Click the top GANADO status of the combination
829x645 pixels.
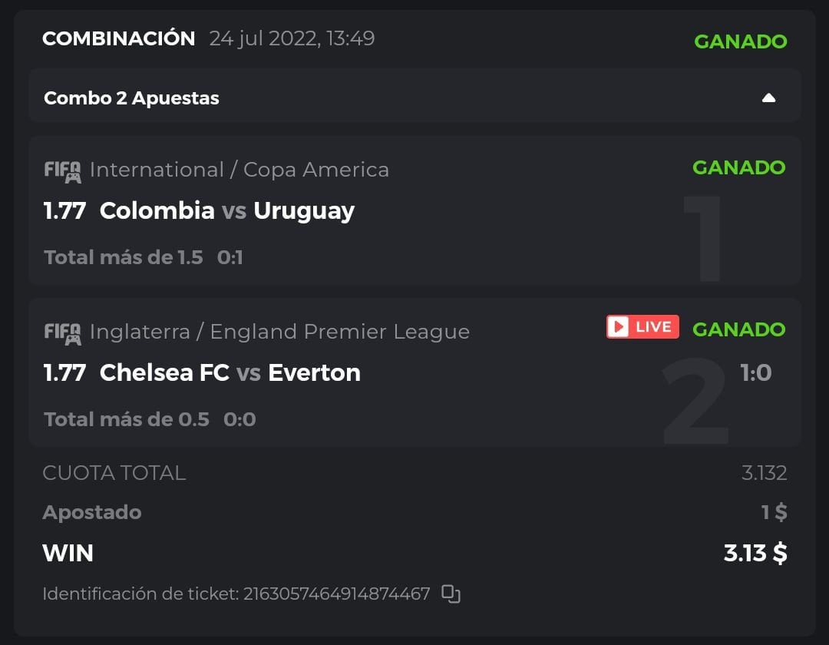(x=740, y=41)
